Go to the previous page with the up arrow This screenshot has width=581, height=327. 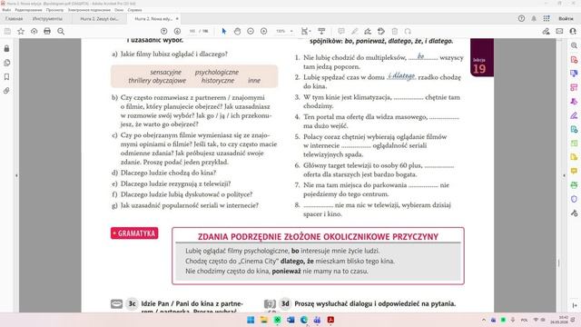[163, 32]
